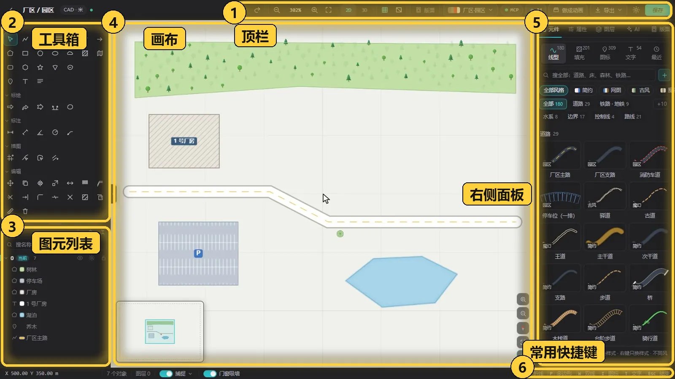Image resolution: width=675 pixels, height=379 pixels.
Task: Open the 导出 export dropdown
Action: point(608,10)
